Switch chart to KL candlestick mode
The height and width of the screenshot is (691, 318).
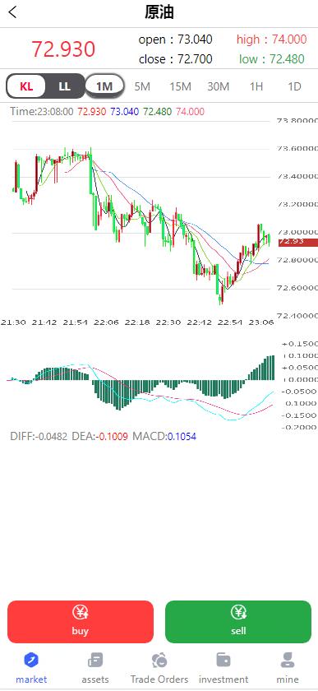[x=26, y=86]
